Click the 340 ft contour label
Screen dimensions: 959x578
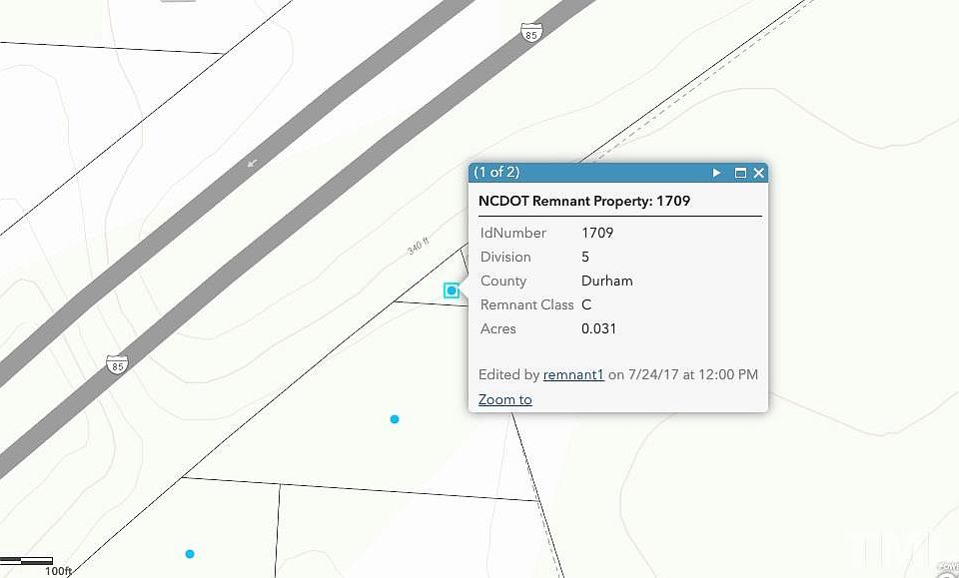pos(419,246)
